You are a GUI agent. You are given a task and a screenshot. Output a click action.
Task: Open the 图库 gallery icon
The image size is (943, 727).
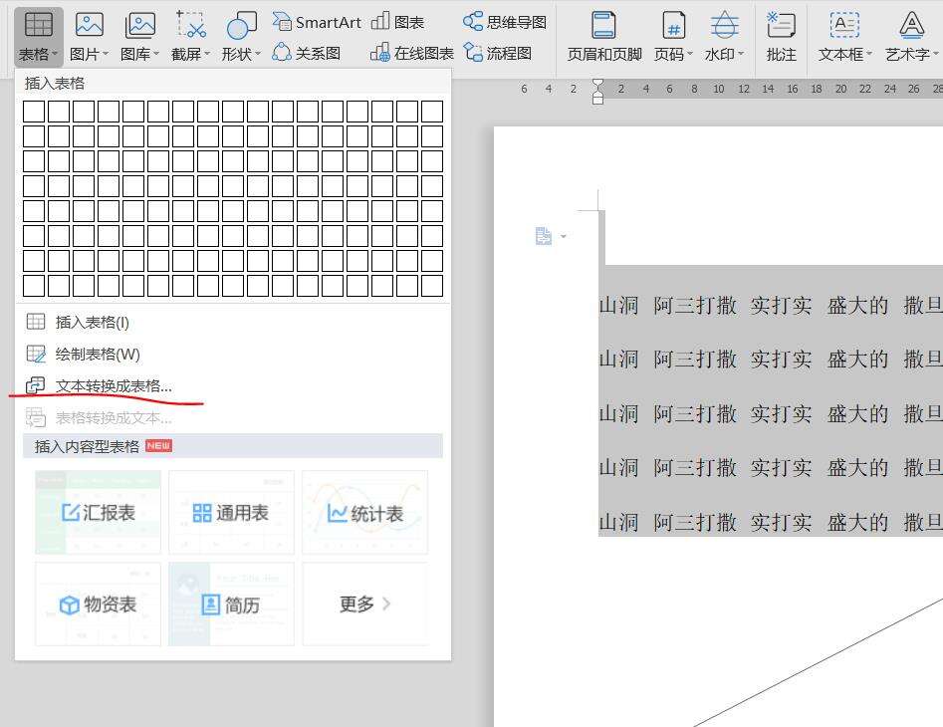[x=140, y=36]
